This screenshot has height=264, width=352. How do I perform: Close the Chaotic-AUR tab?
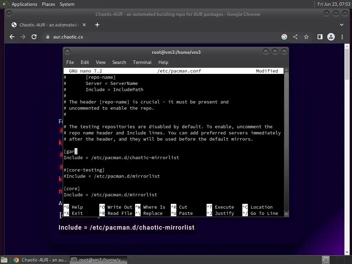(84, 25)
